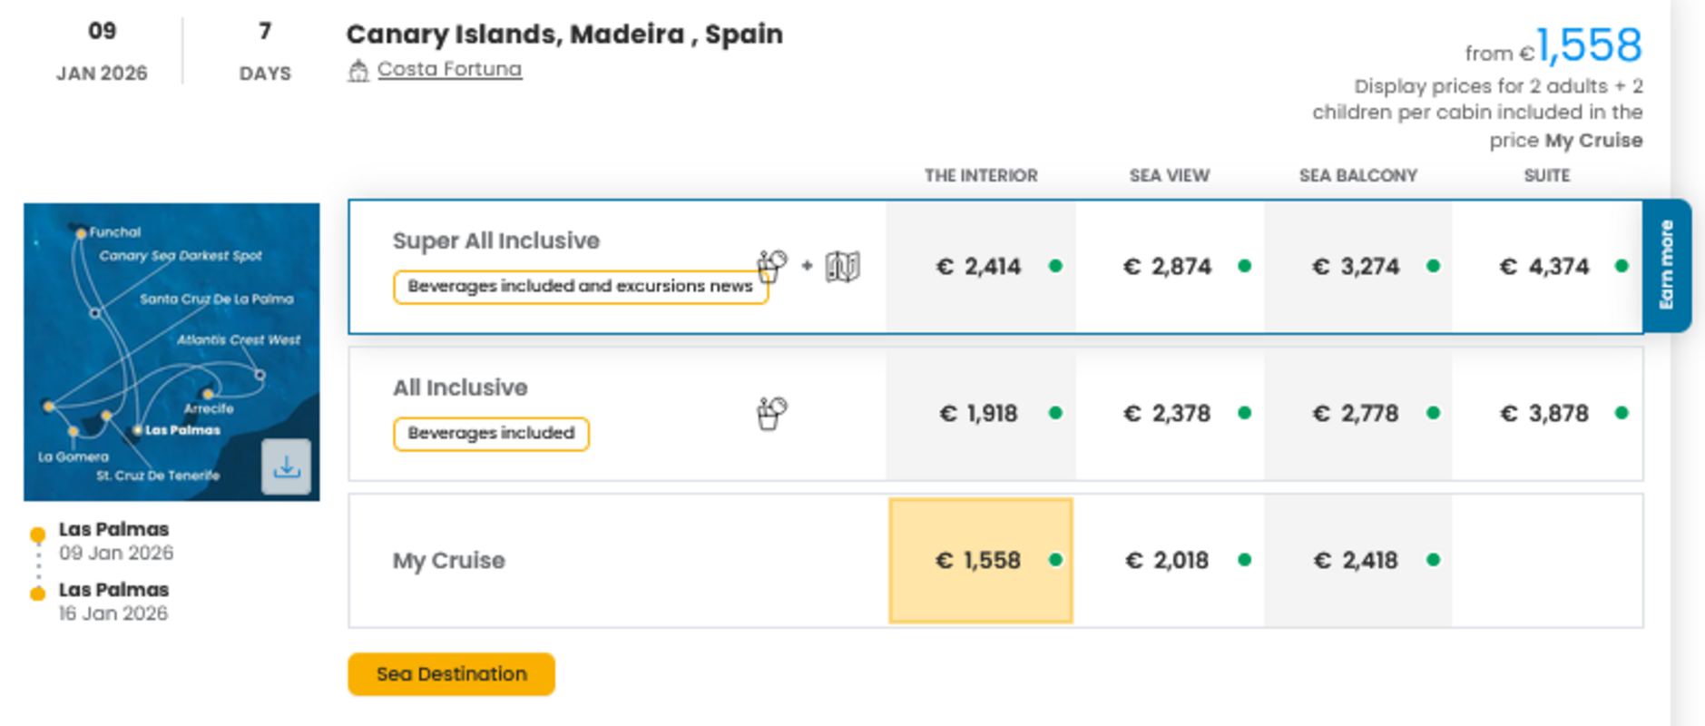Pick My Cruise sea balcony € 2,418
This screenshot has width=1705, height=726.
tap(1357, 560)
